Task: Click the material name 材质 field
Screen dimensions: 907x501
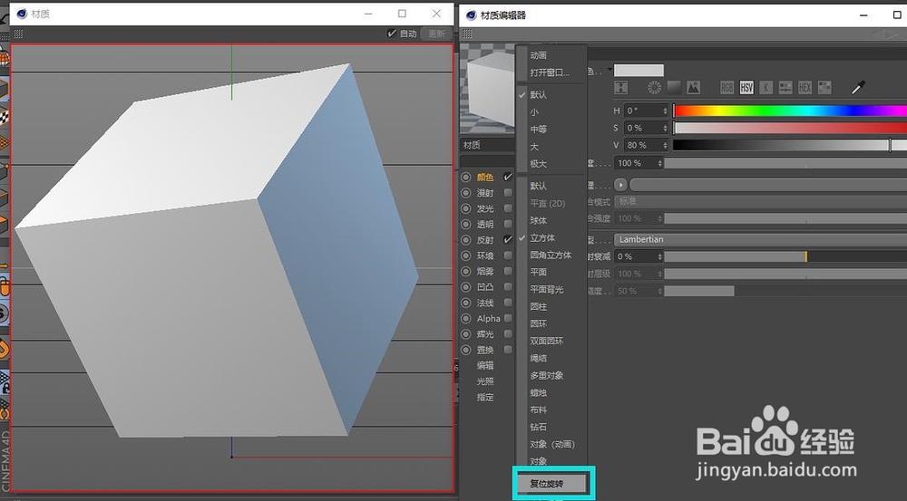Action: click(x=487, y=145)
